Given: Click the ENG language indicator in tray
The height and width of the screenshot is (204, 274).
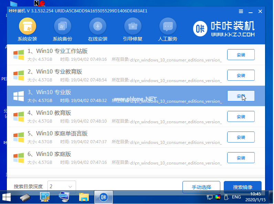Looking at the screenshot, I should (236, 197).
